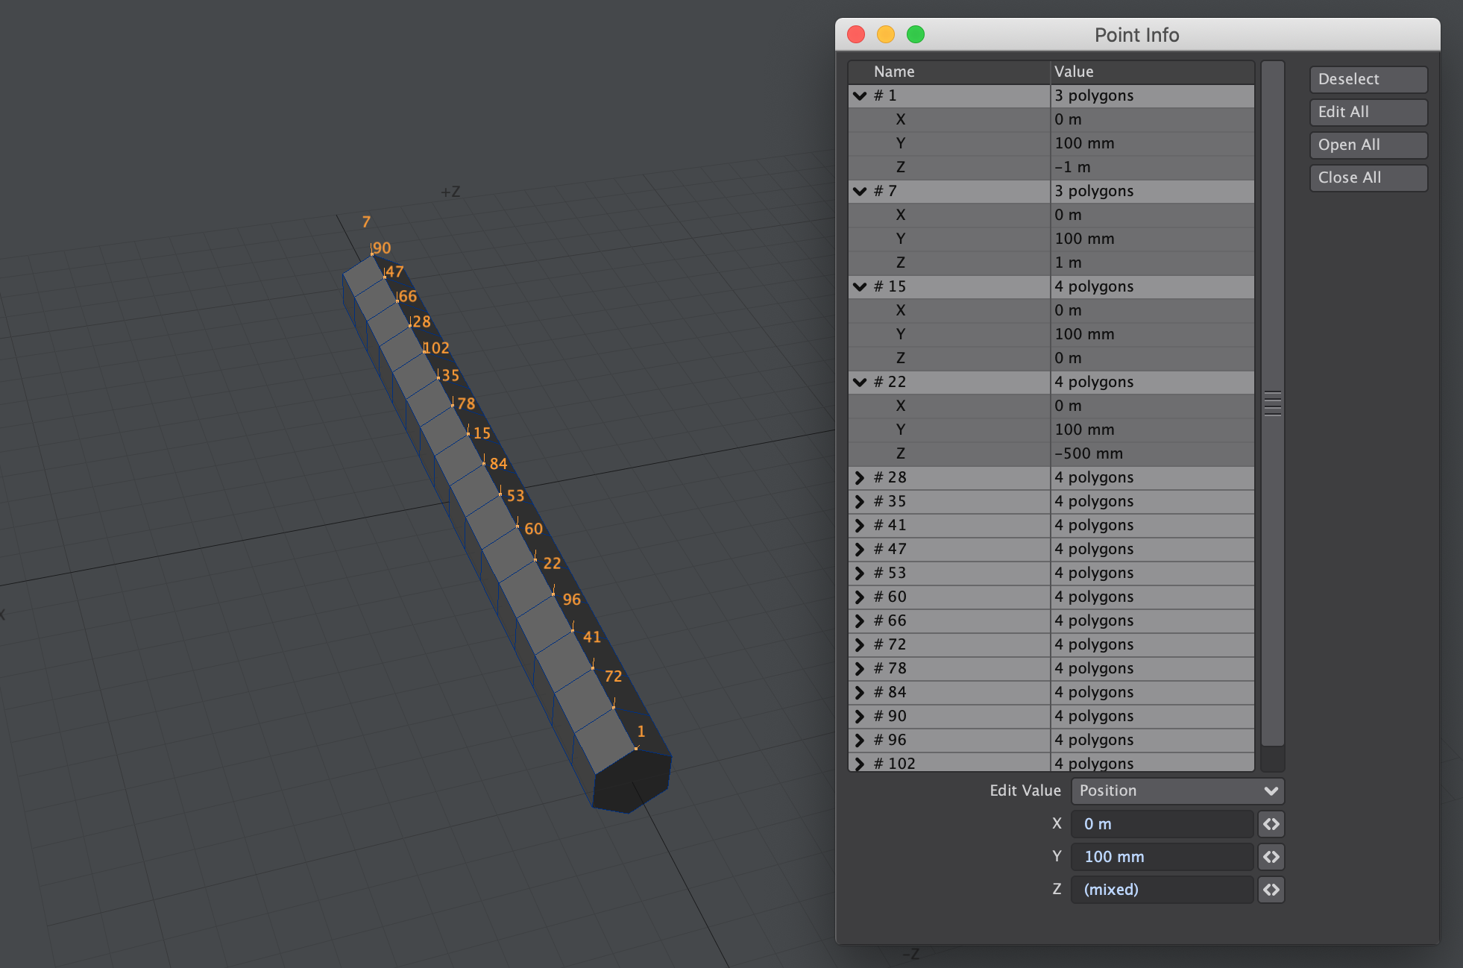Click the X position input field
The height and width of the screenshot is (968, 1463).
(1162, 824)
